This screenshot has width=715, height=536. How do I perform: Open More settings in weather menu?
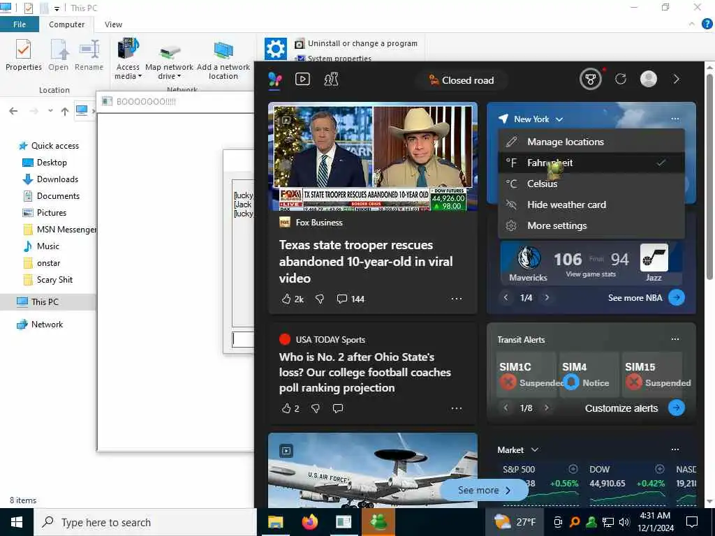pyautogui.click(x=591, y=225)
